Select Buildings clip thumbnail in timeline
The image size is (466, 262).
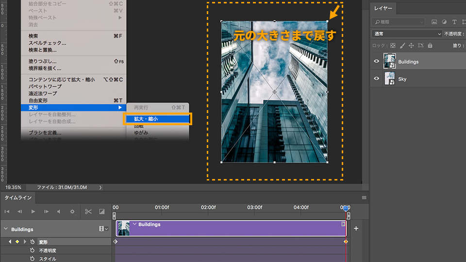tap(124, 229)
